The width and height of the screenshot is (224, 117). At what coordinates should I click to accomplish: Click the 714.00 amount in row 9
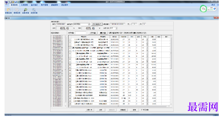pos(154,62)
